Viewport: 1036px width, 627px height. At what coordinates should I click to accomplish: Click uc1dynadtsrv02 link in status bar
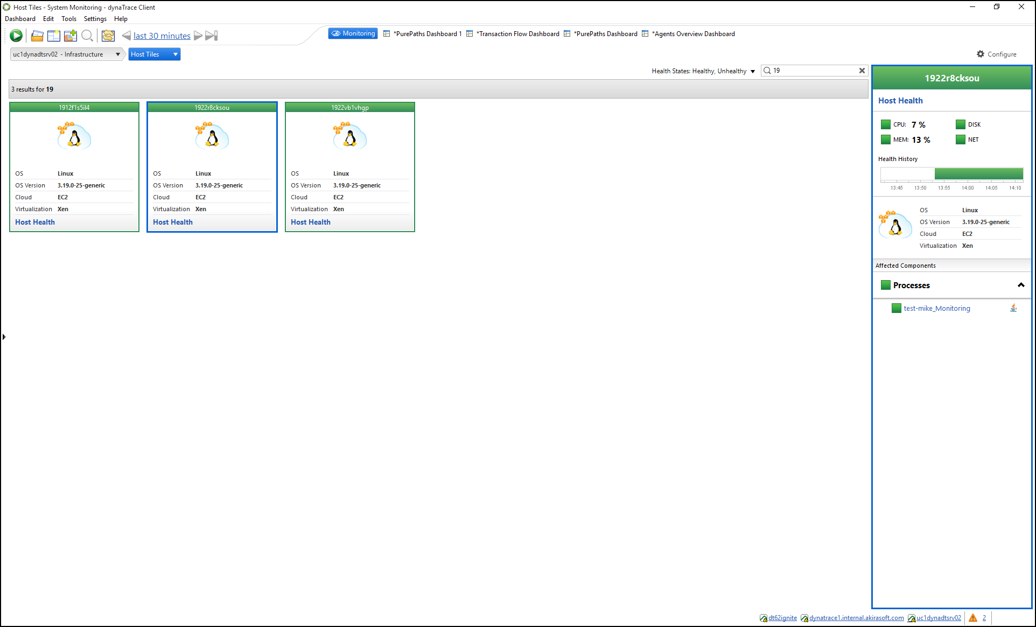click(939, 618)
